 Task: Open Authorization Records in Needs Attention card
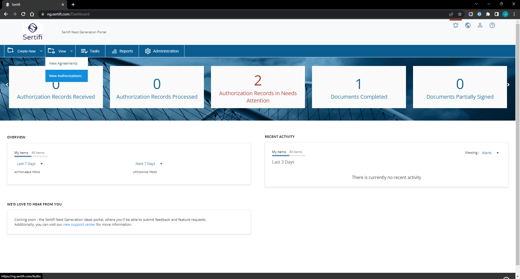pos(258,87)
